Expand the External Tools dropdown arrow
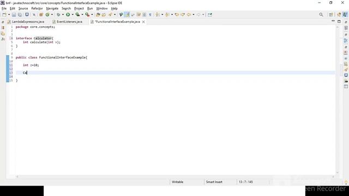Viewport: 349px width, 196px height. pyautogui.click(x=92, y=15)
